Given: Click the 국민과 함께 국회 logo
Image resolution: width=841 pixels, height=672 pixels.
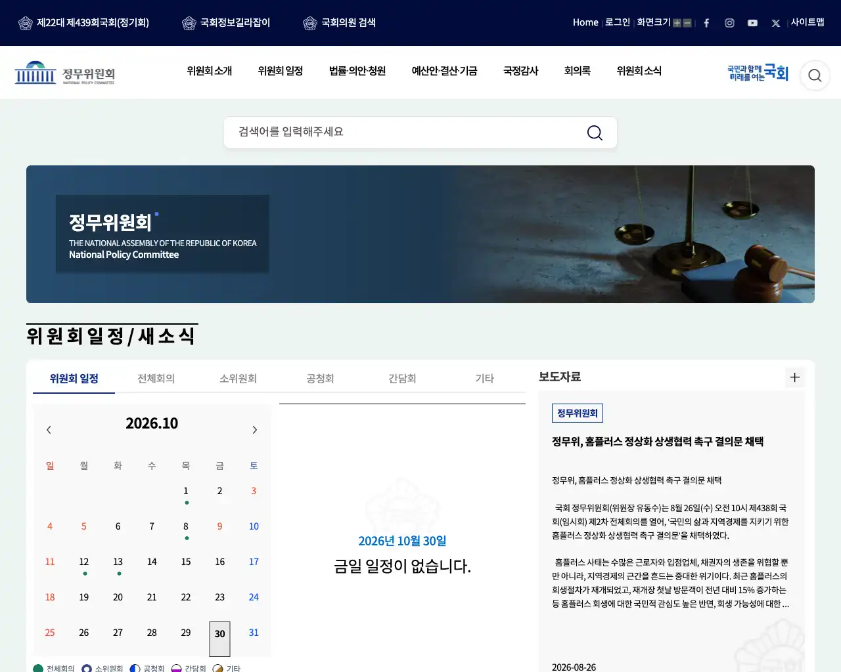Looking at the screenshot, I should point(758,73).
